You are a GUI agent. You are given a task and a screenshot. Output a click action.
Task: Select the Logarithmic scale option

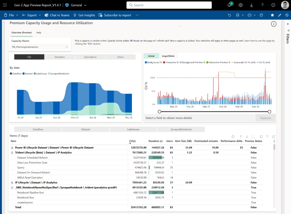coord(168,56)
